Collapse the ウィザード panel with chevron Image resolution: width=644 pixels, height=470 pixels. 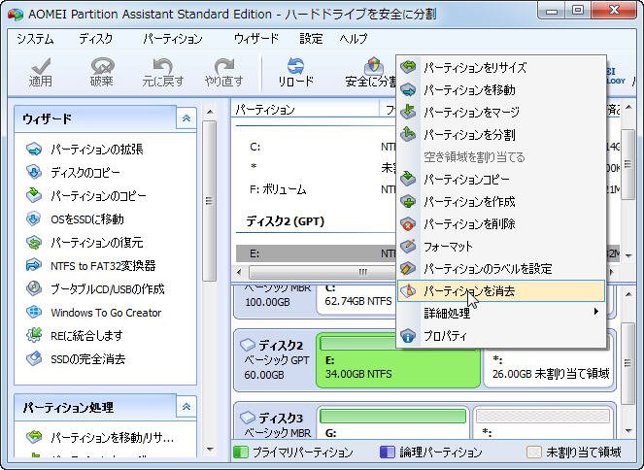tap(186, 118)
